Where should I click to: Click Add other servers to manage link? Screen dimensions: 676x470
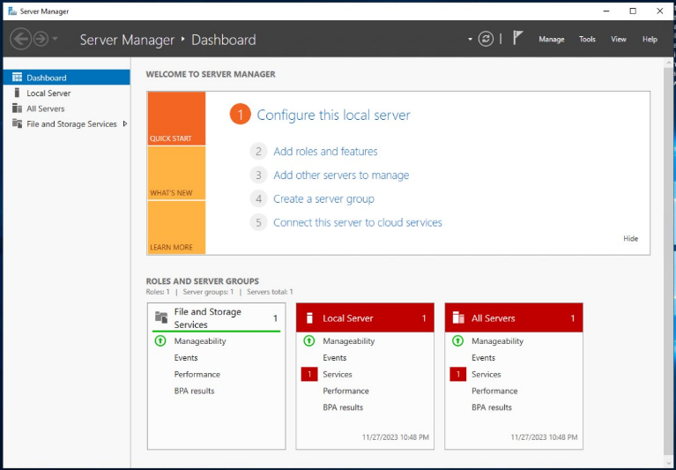(x=341, y=175)
